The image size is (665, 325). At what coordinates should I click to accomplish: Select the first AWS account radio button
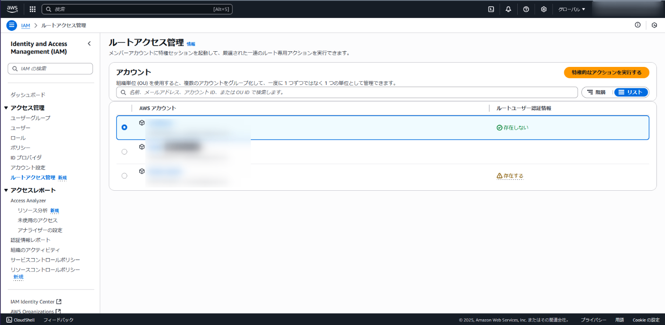pos(124,127)
